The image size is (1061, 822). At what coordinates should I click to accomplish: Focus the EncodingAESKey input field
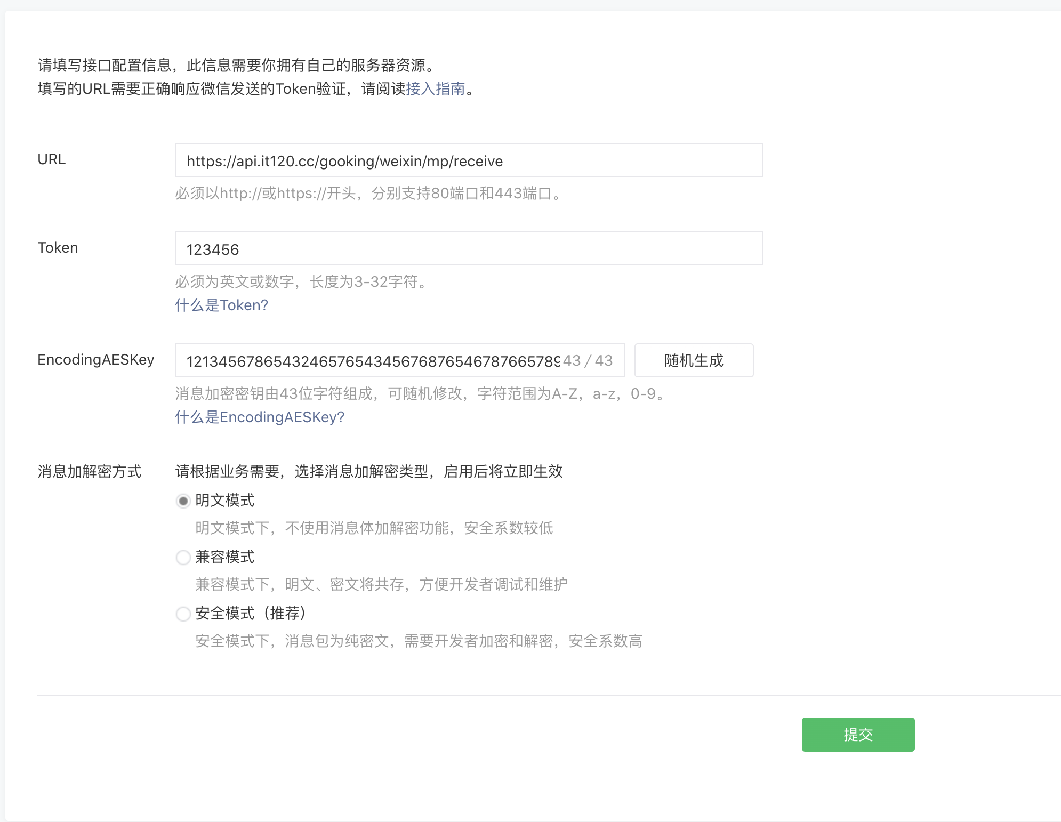(368, 361)
